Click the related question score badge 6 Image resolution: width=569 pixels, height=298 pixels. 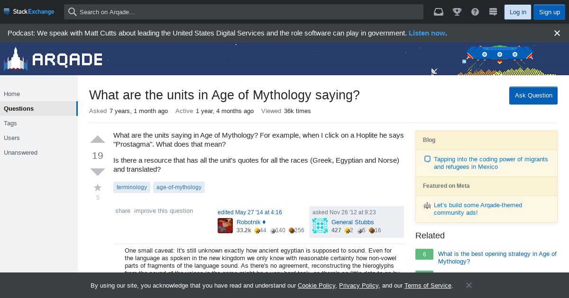(424, 254)
